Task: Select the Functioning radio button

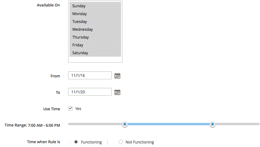Action: tap(76, 142)
